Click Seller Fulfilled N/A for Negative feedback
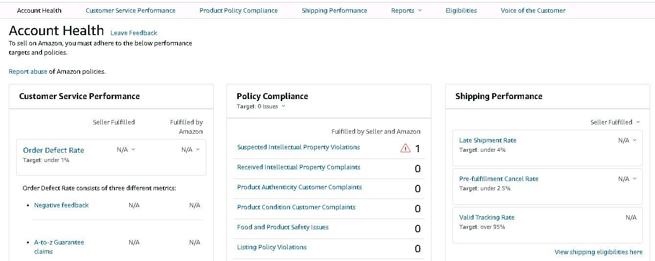Image resolution: width=655 pixels, height=261 pixels. coord(134,205)
